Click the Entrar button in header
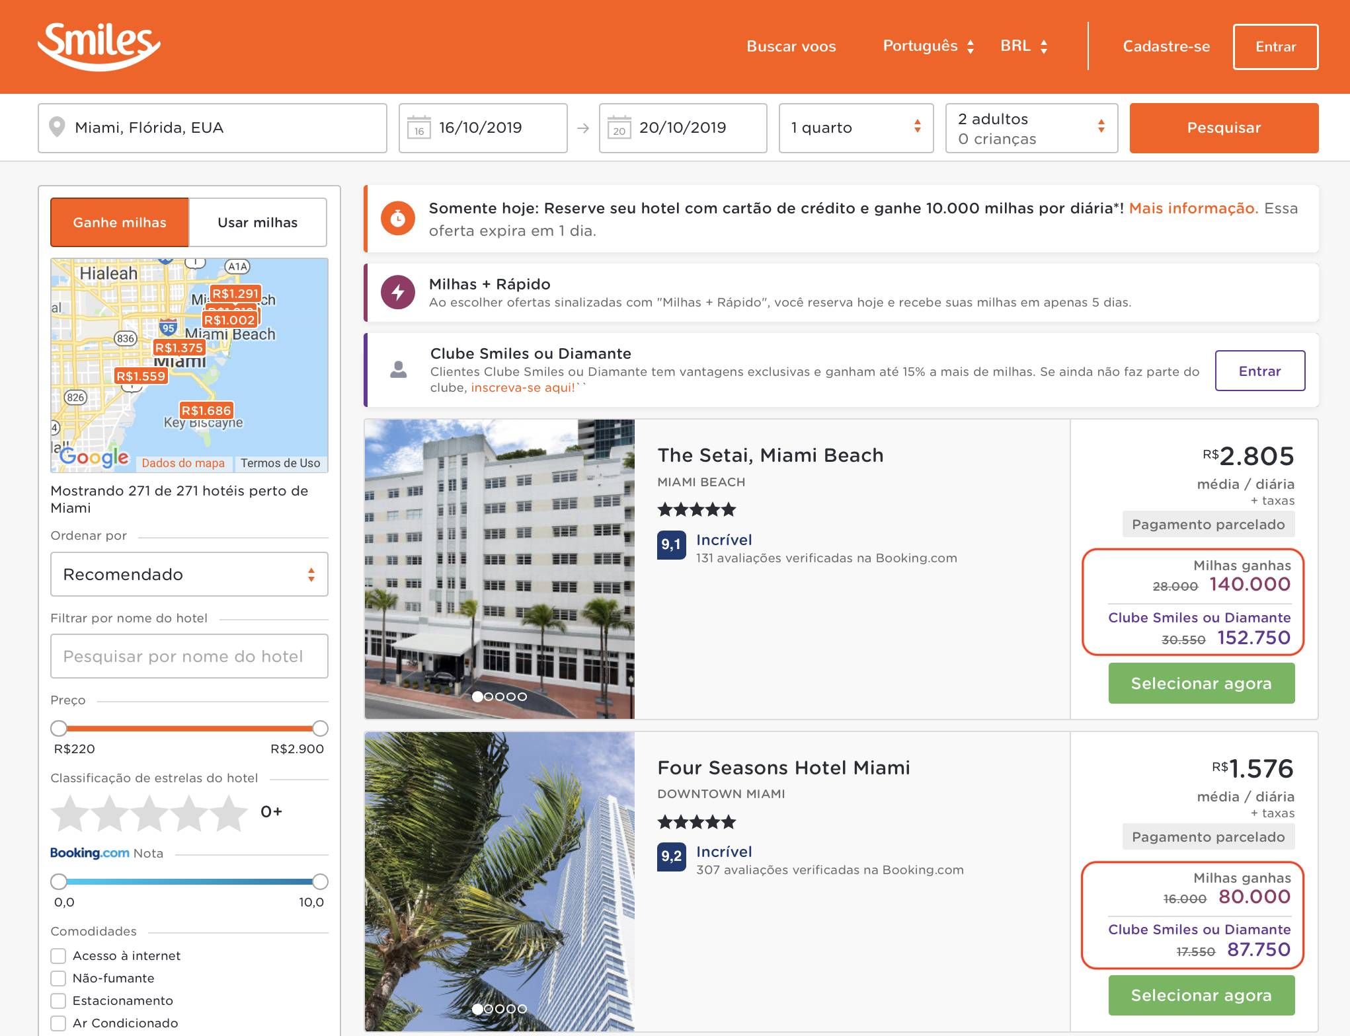Image resolution: width=1350 pixels, height=1036 pixels. click(1275, 46)
